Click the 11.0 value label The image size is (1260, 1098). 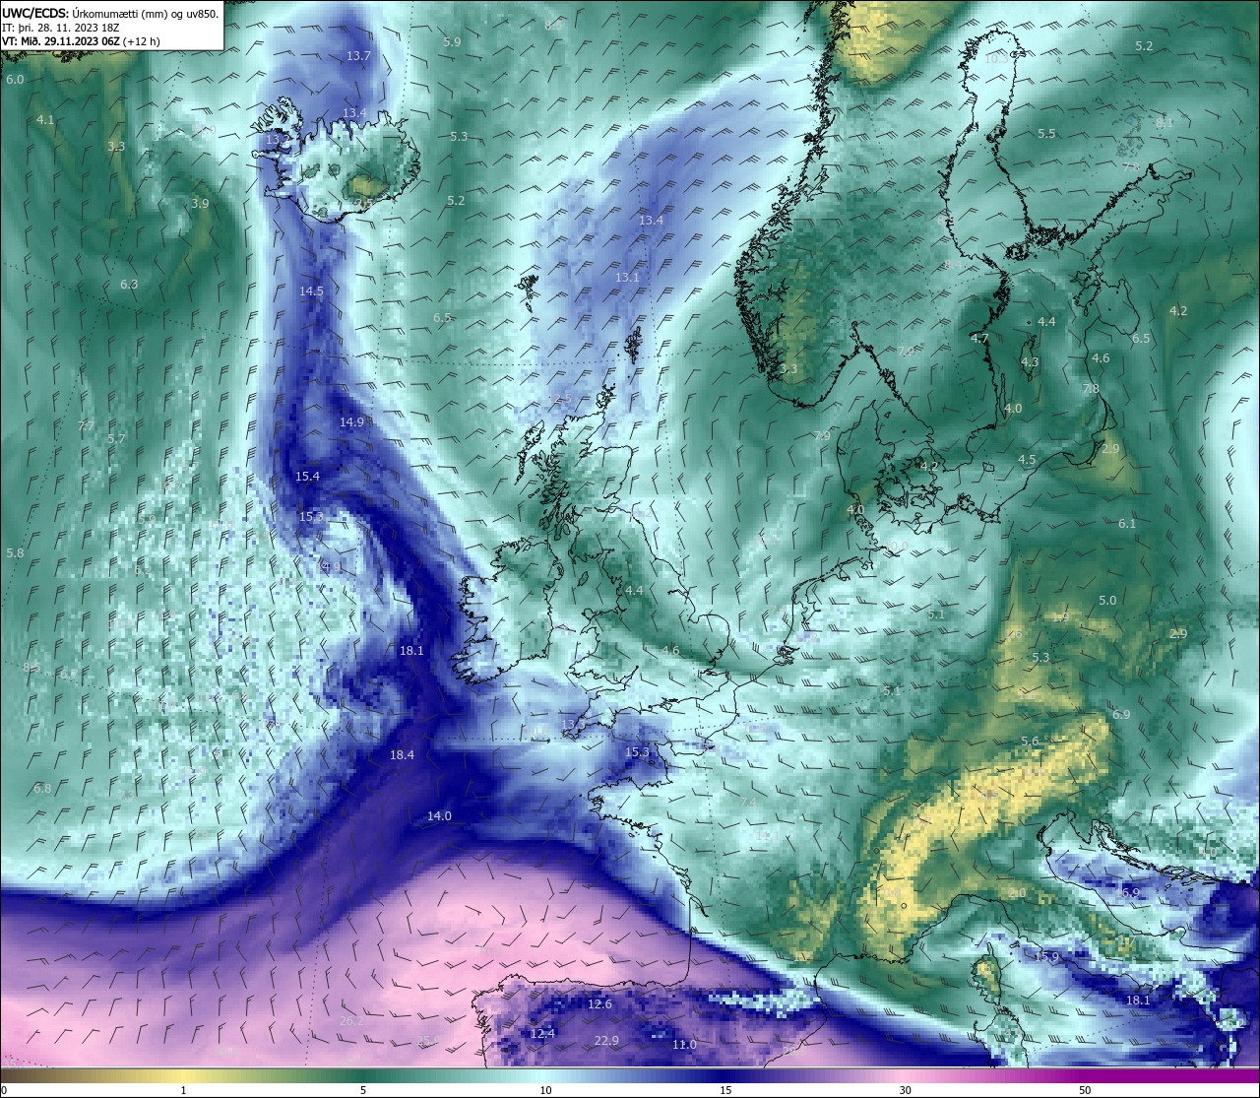coord(684,1044)
